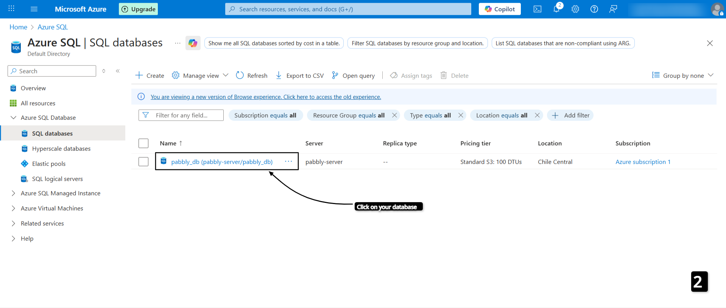Open the notifications bell icon
This screenshot has height=308, width=726.
[556, 9]
